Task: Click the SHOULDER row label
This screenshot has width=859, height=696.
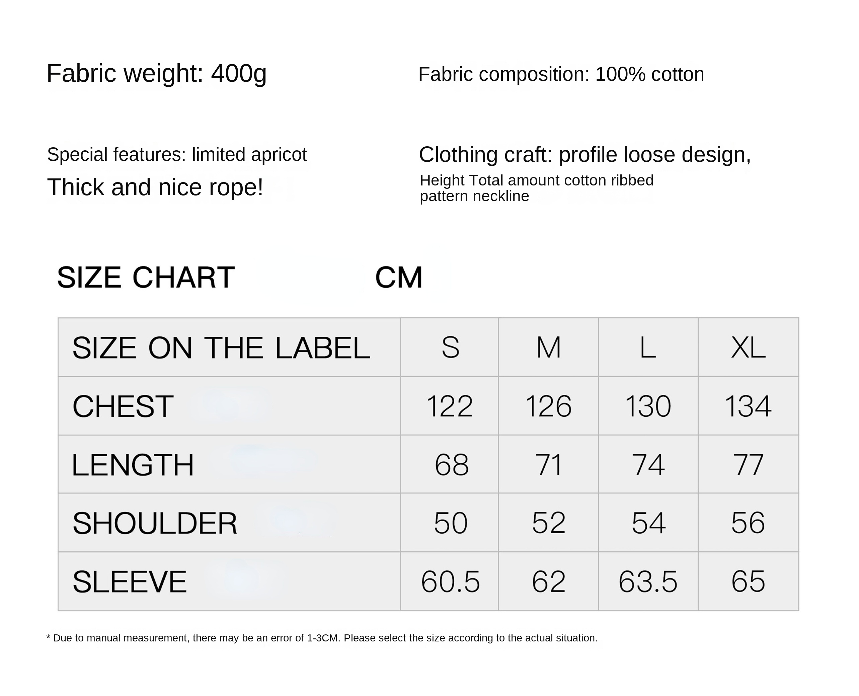Action: click(x=155, y=523)
